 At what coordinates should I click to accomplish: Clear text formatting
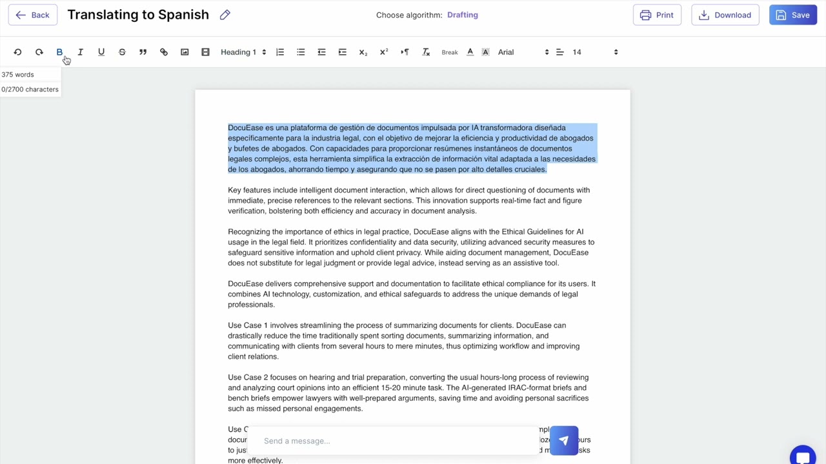tap(426, 52)
